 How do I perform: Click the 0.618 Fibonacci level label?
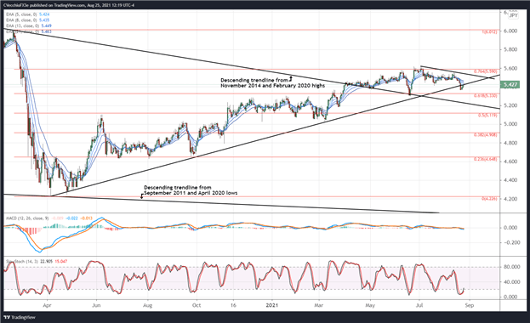coord(486,95)
